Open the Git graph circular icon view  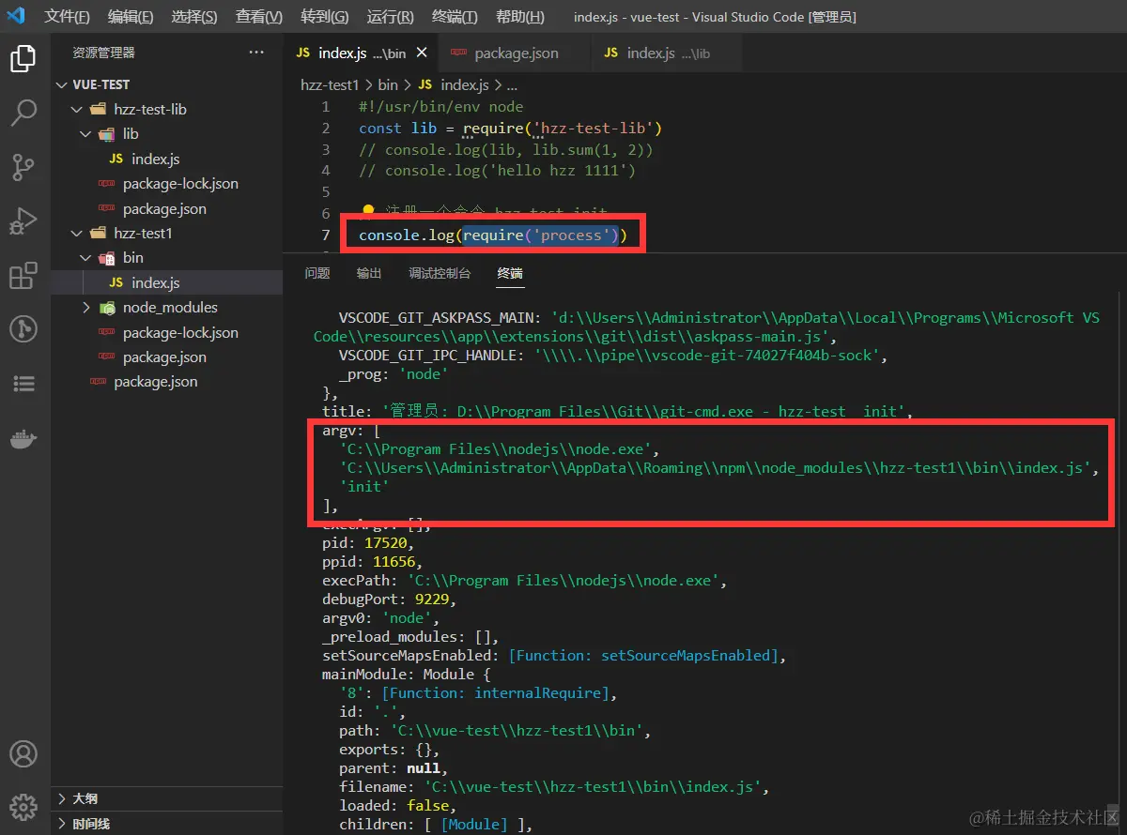click(x=23, y=329)
